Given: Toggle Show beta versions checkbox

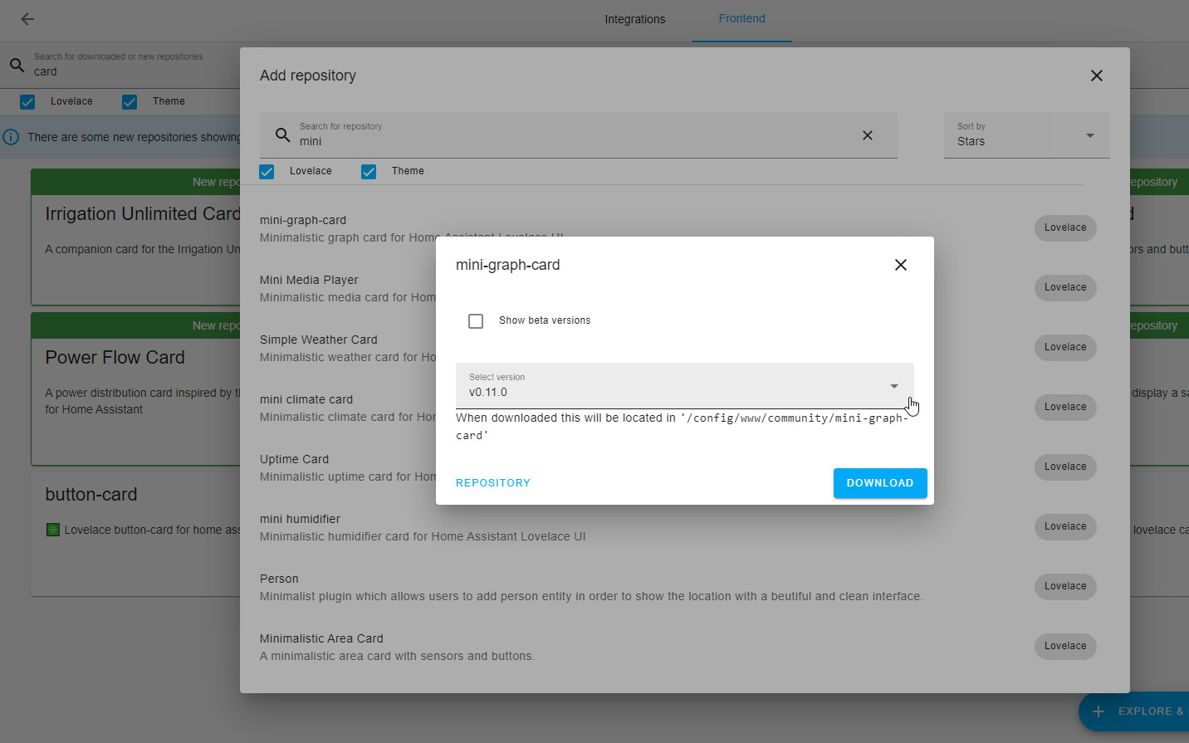Looking at the screenshot, I should pos(476,320).
